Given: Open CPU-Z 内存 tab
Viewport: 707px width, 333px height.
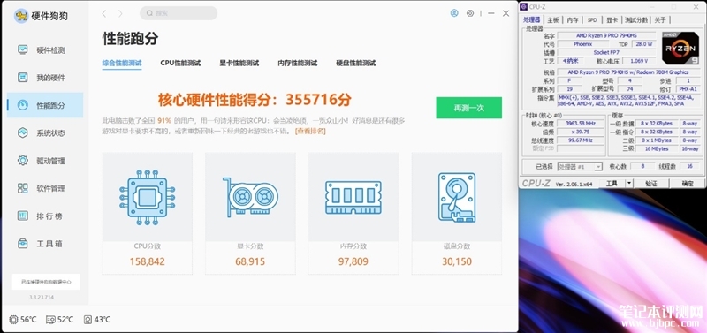Looking at the screenshot, I should pyautogui.click(x=573, y=20).
